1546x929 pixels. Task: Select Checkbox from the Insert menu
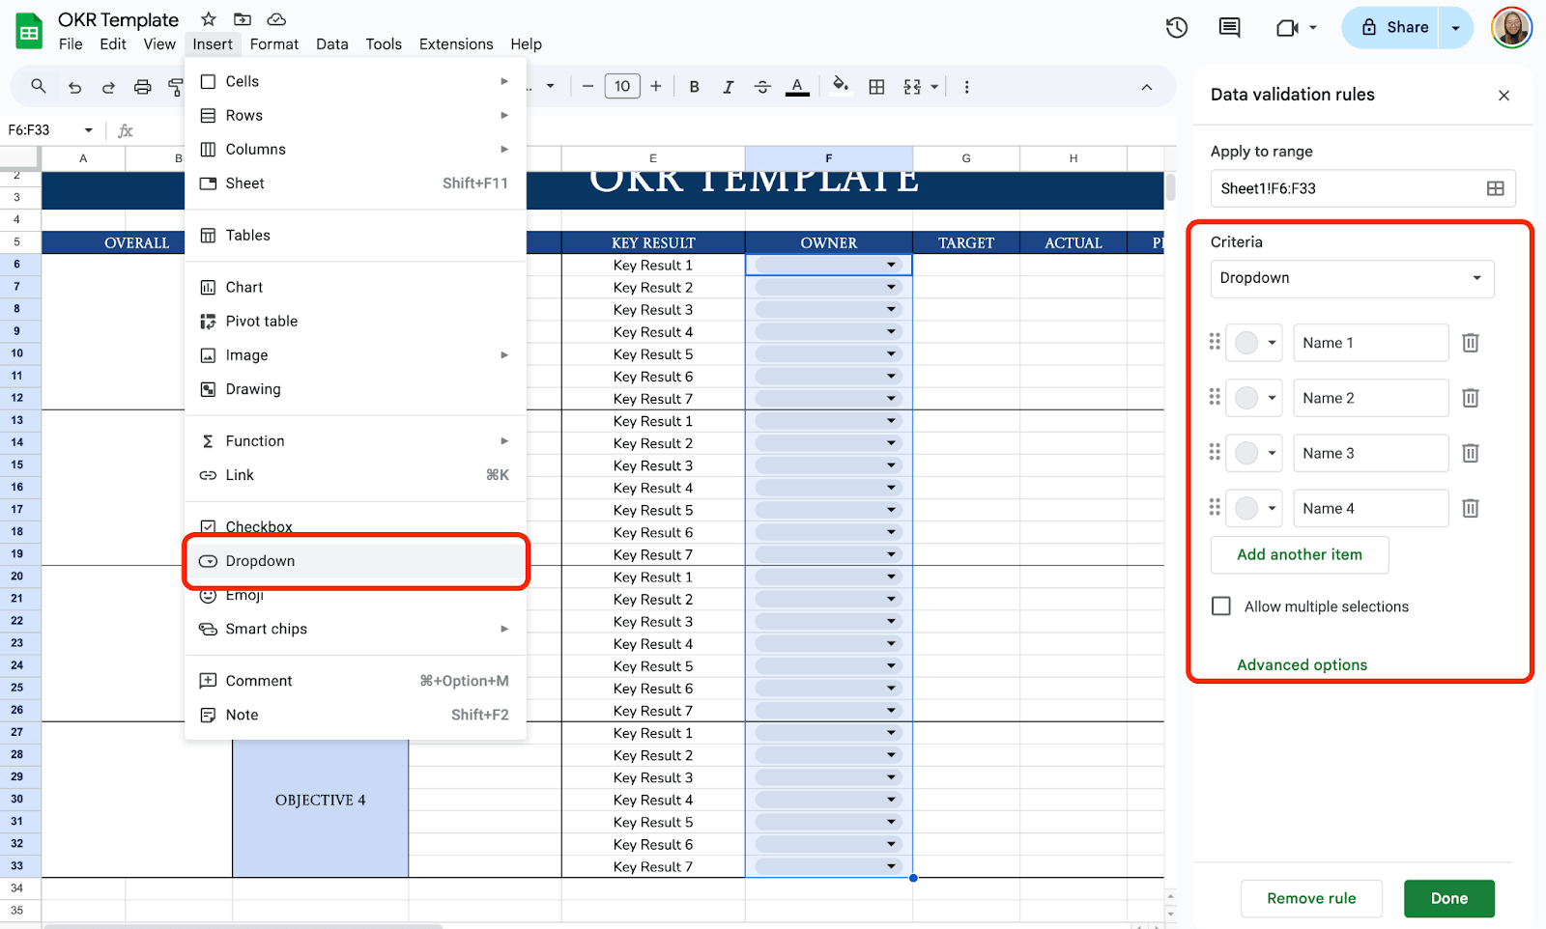[x=259, y=526]
